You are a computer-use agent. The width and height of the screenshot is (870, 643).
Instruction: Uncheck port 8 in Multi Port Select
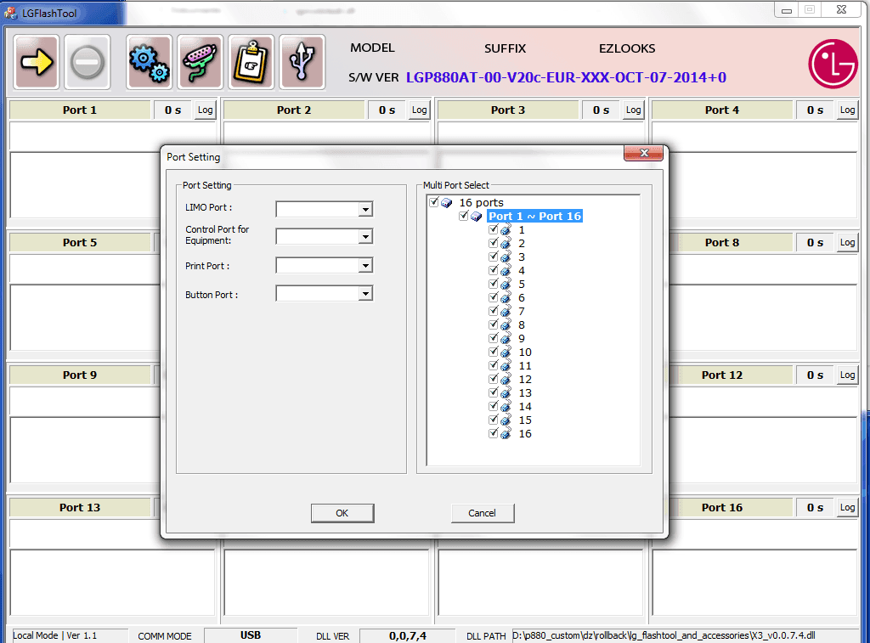pyautogui.click(x=494, y=324)
